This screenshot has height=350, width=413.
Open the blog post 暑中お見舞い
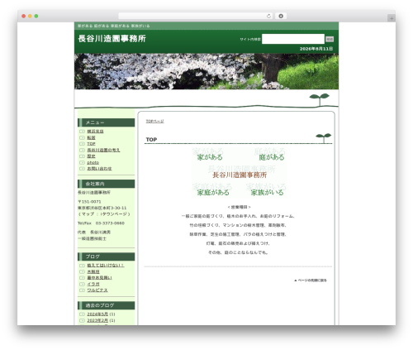coord(99,278)
